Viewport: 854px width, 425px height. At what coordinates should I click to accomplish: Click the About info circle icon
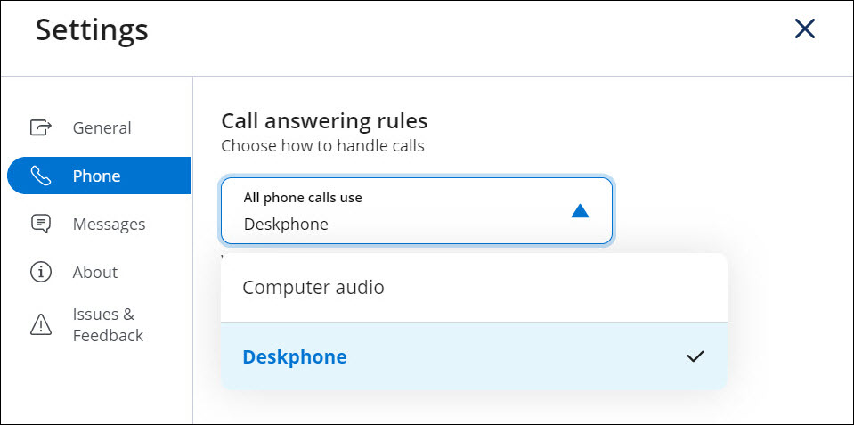point(41,272)
